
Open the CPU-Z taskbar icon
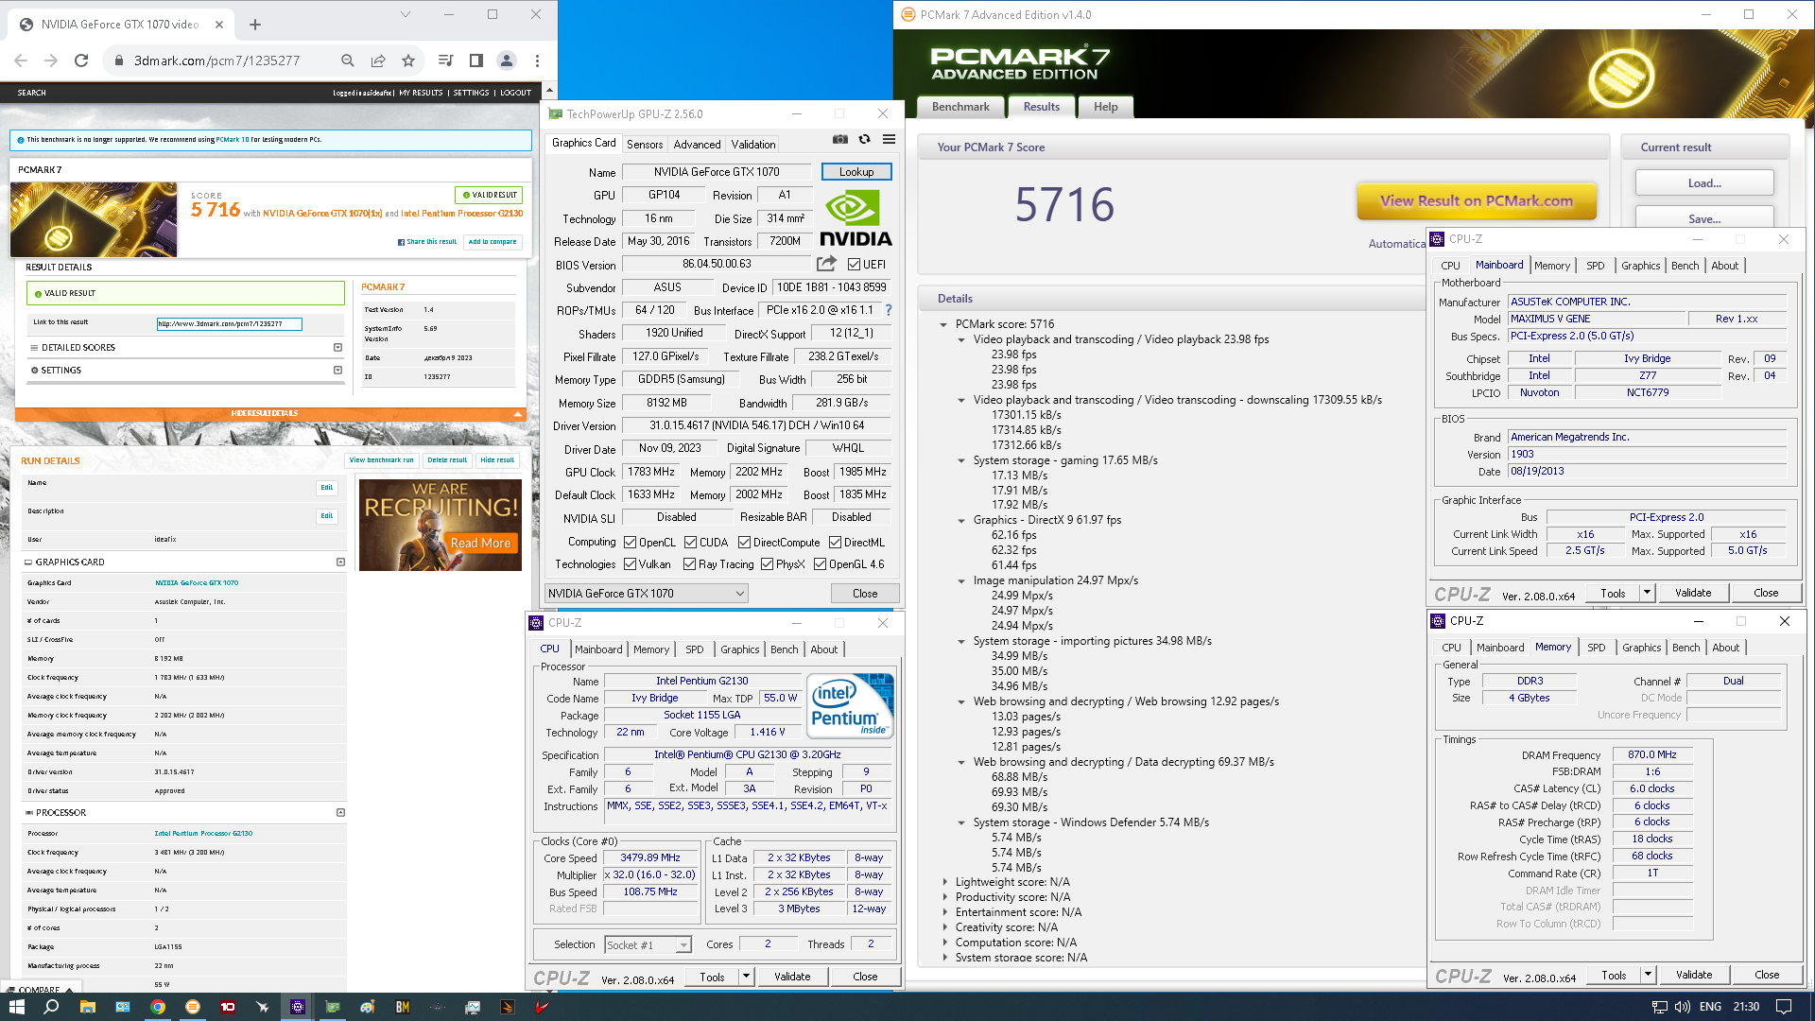pyautogui.click(x=298, y=1007)
